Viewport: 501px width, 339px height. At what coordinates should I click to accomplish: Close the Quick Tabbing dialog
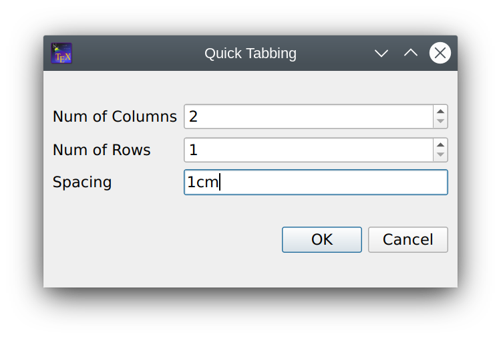coord(440,53)
